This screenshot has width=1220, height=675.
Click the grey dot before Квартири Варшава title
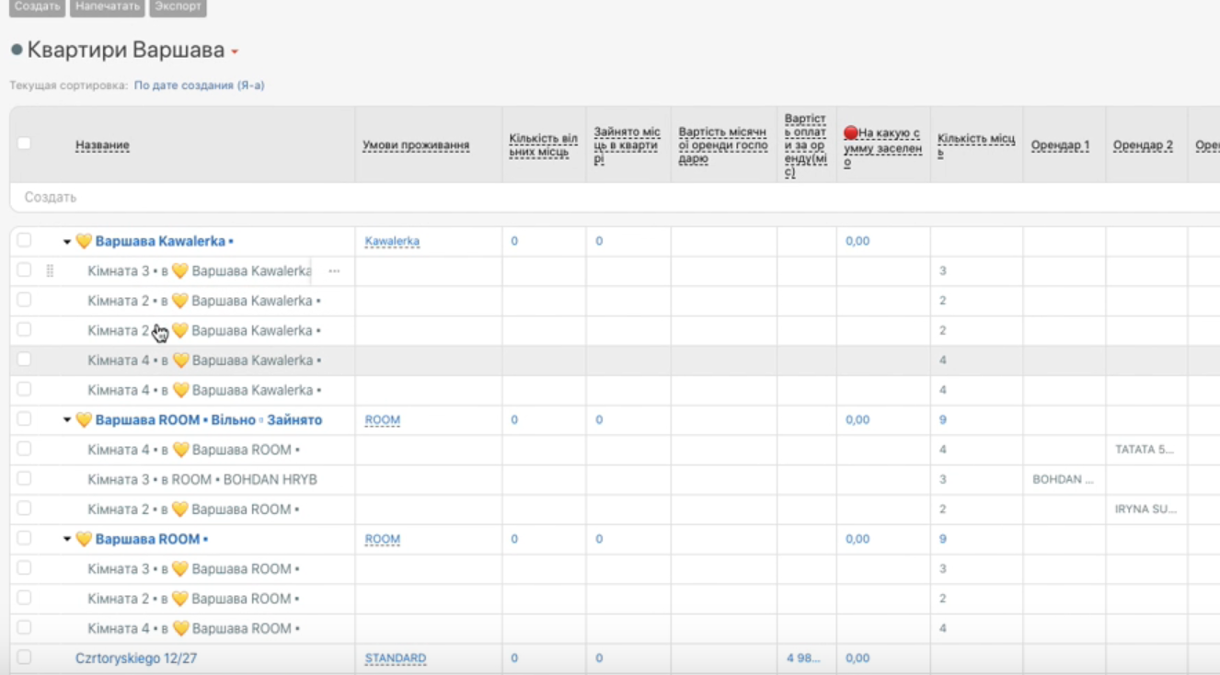(x=17, y=50)
